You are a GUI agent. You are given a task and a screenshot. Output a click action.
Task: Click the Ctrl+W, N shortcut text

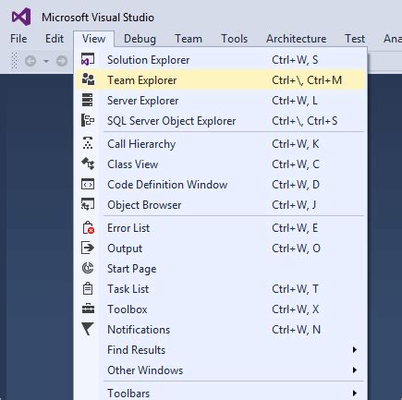(x=296, y=330)
